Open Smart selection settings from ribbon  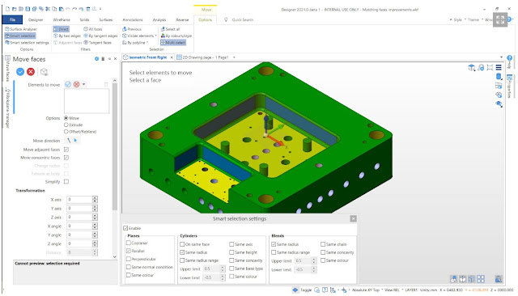(x=27, y=43)
